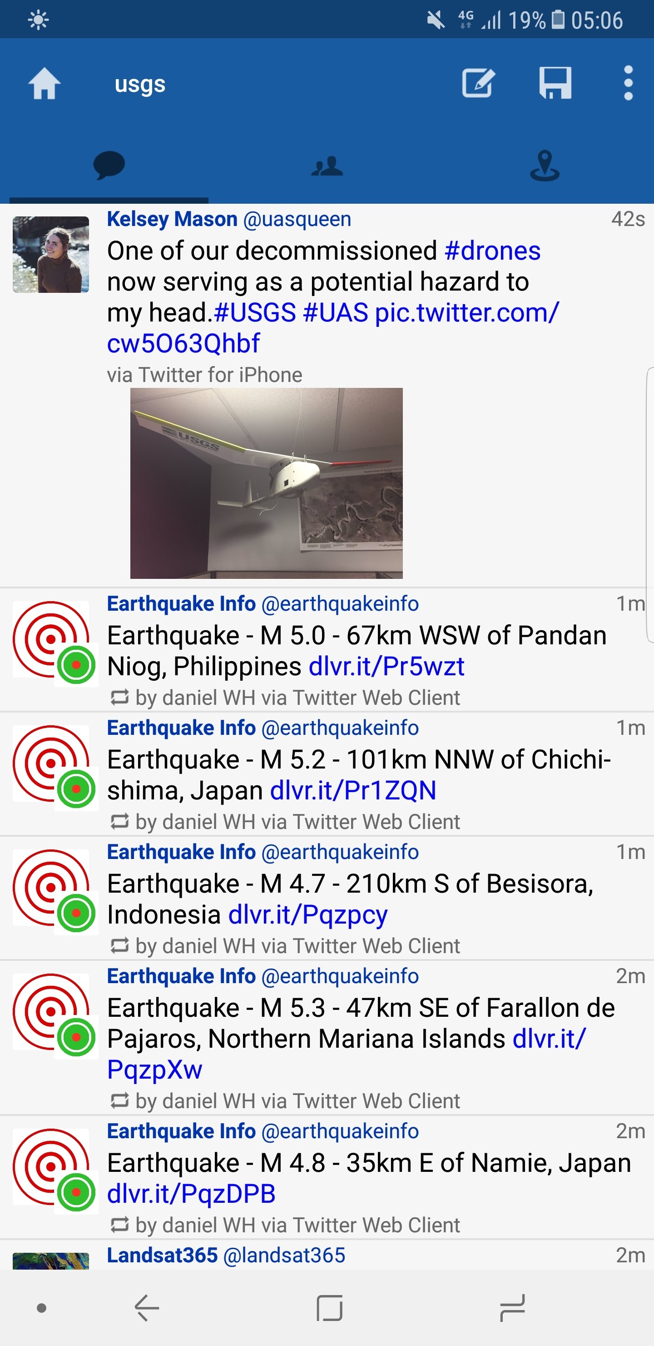Open the dlvr.it/Pr1ZQN Japan earthquake link
Screen dimensions: 654x1346
point(353,791)
